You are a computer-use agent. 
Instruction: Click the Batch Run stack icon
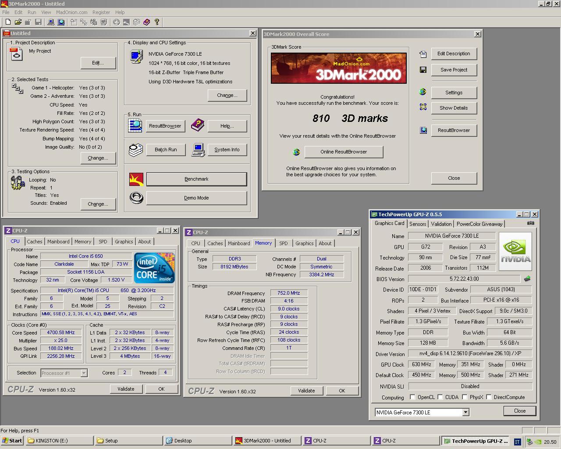[136, 150]
